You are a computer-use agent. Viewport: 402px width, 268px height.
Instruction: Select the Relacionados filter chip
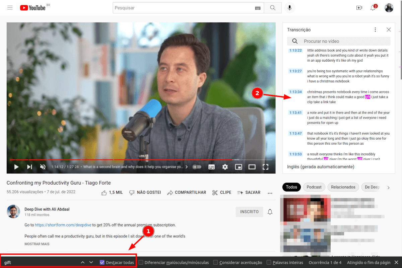343,187
